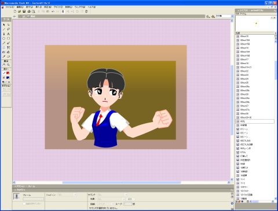Open the stage zoom percentage dropdown
Image resolution: width=278 pixels, height=211 pixels.
232,16
